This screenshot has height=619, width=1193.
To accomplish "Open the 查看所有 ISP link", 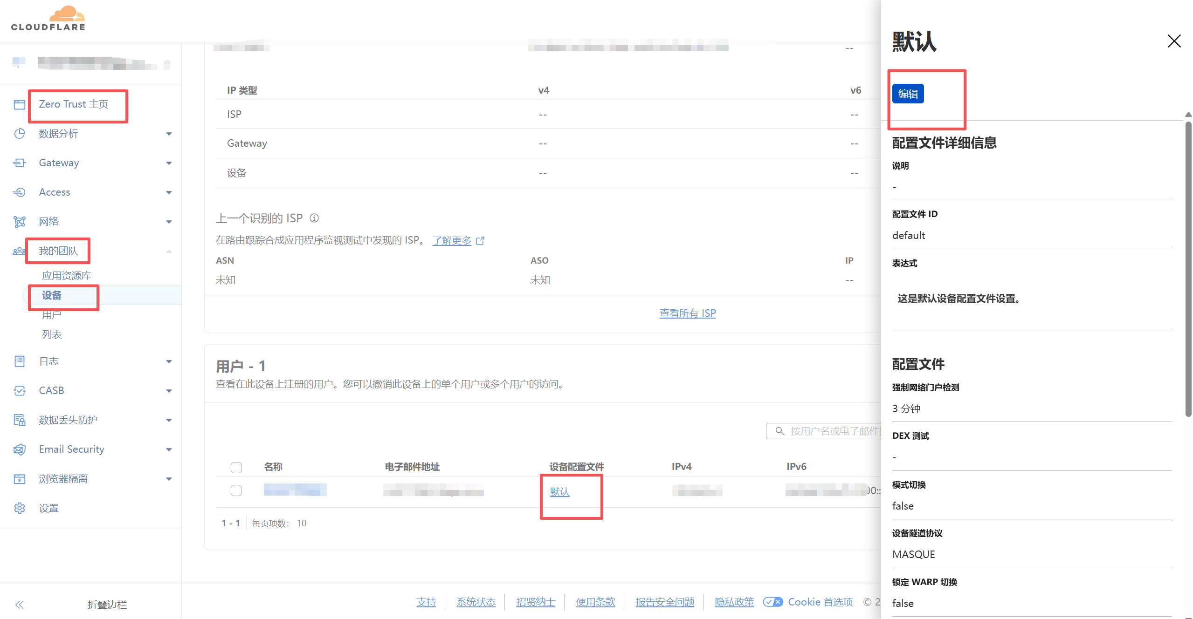I will [687, 313].
